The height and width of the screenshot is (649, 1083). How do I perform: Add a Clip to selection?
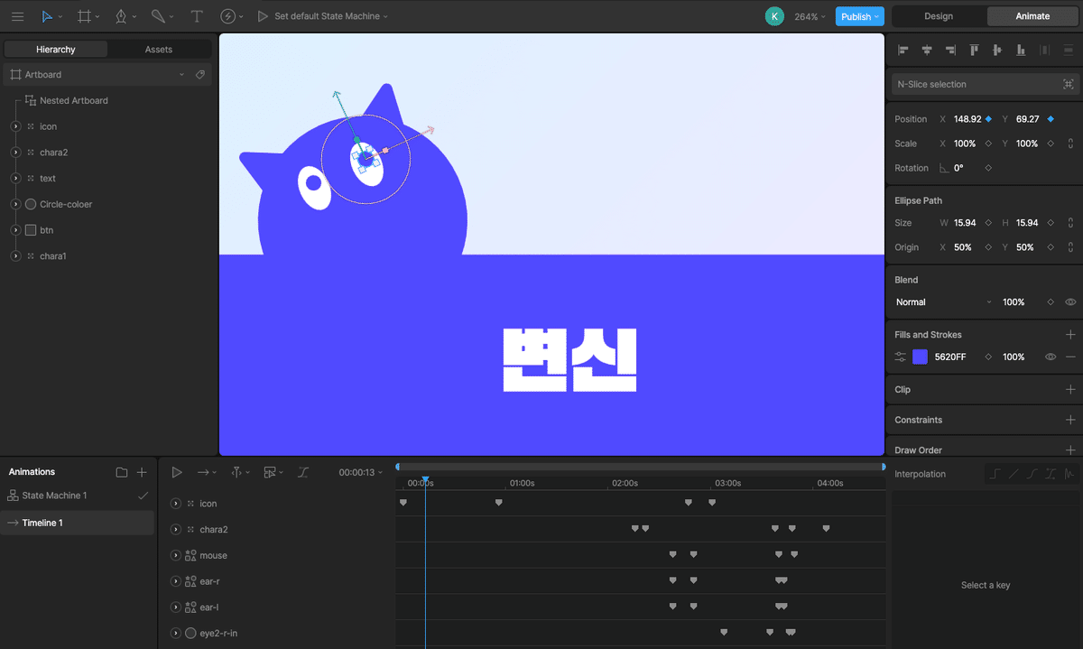pyautogui.click(x=1070, y=390)
